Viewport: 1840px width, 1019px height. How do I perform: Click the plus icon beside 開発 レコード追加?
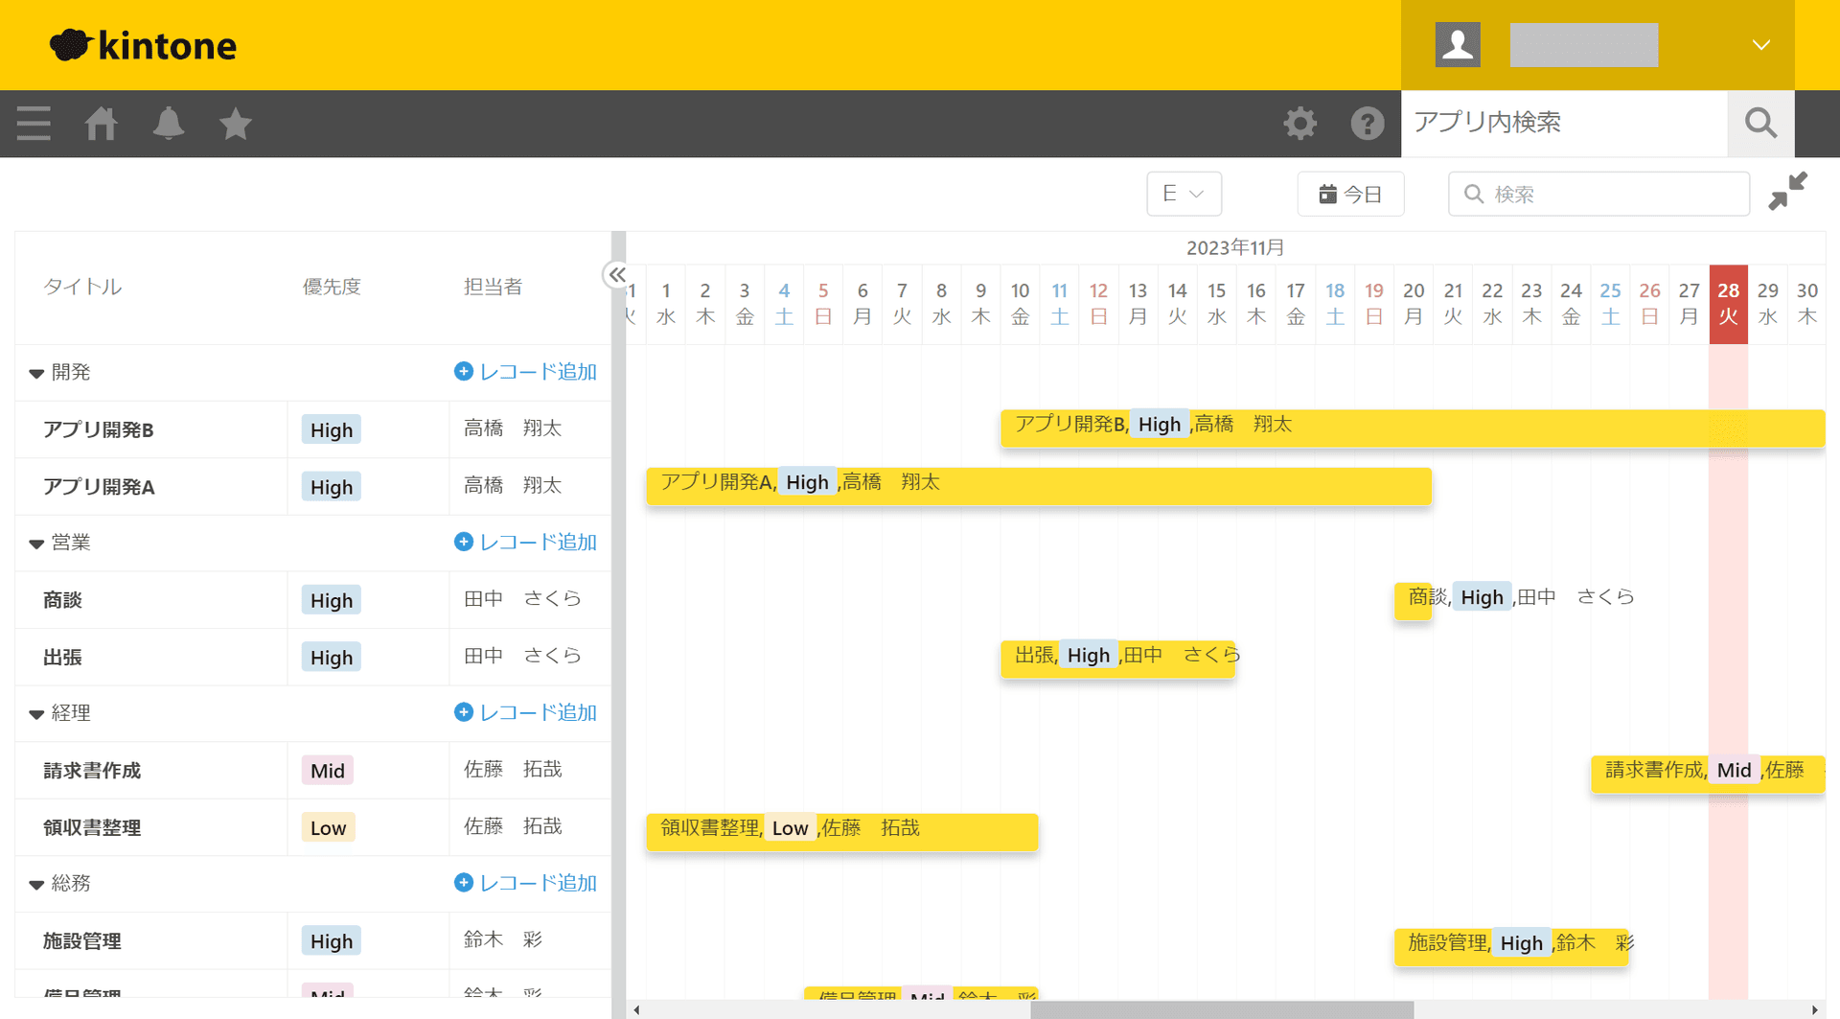(464, 371)
